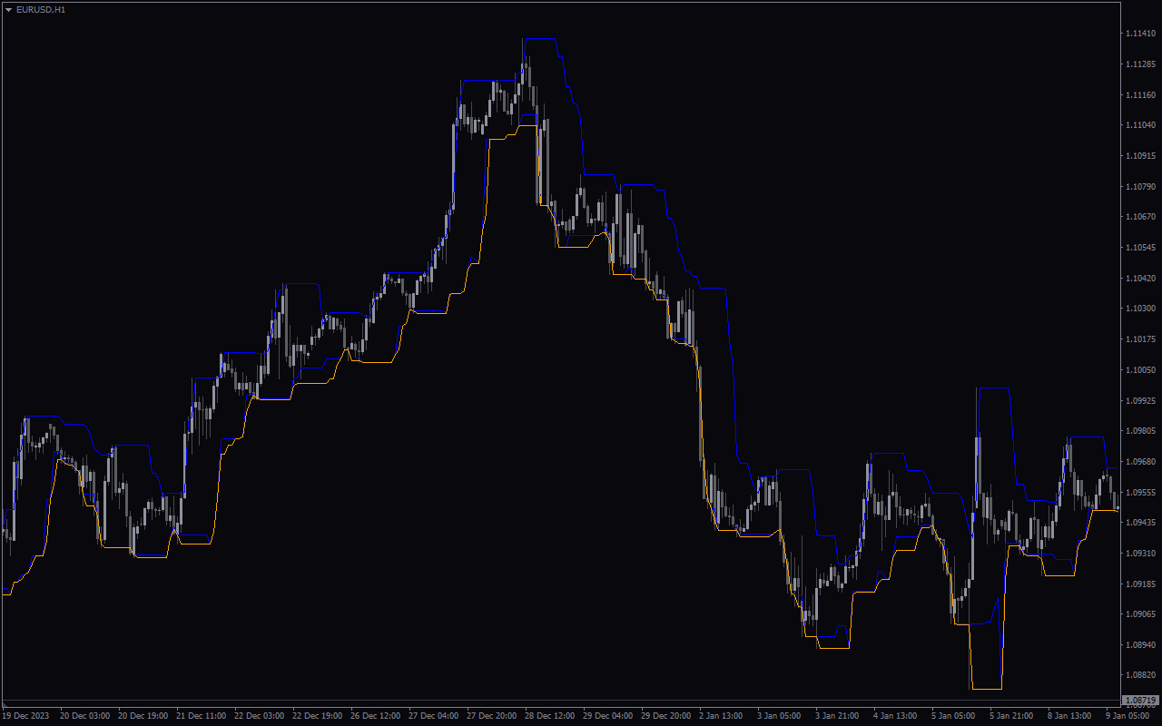Click the 27 Dec 20:00 time label
The image size is (1162, 726).
click(x=492, y=716)
